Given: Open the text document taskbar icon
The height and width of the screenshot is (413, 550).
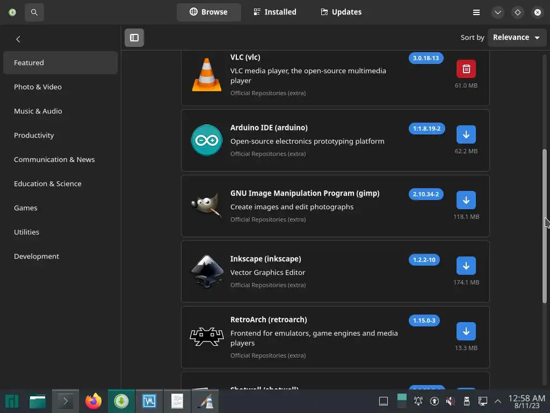Looking at the screenshot, I should click(177, 401).
